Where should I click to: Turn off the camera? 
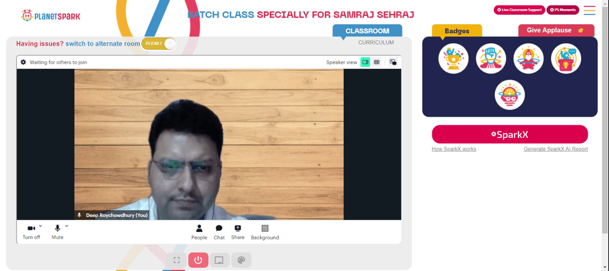pyautogui.click(x=31, y=232)
